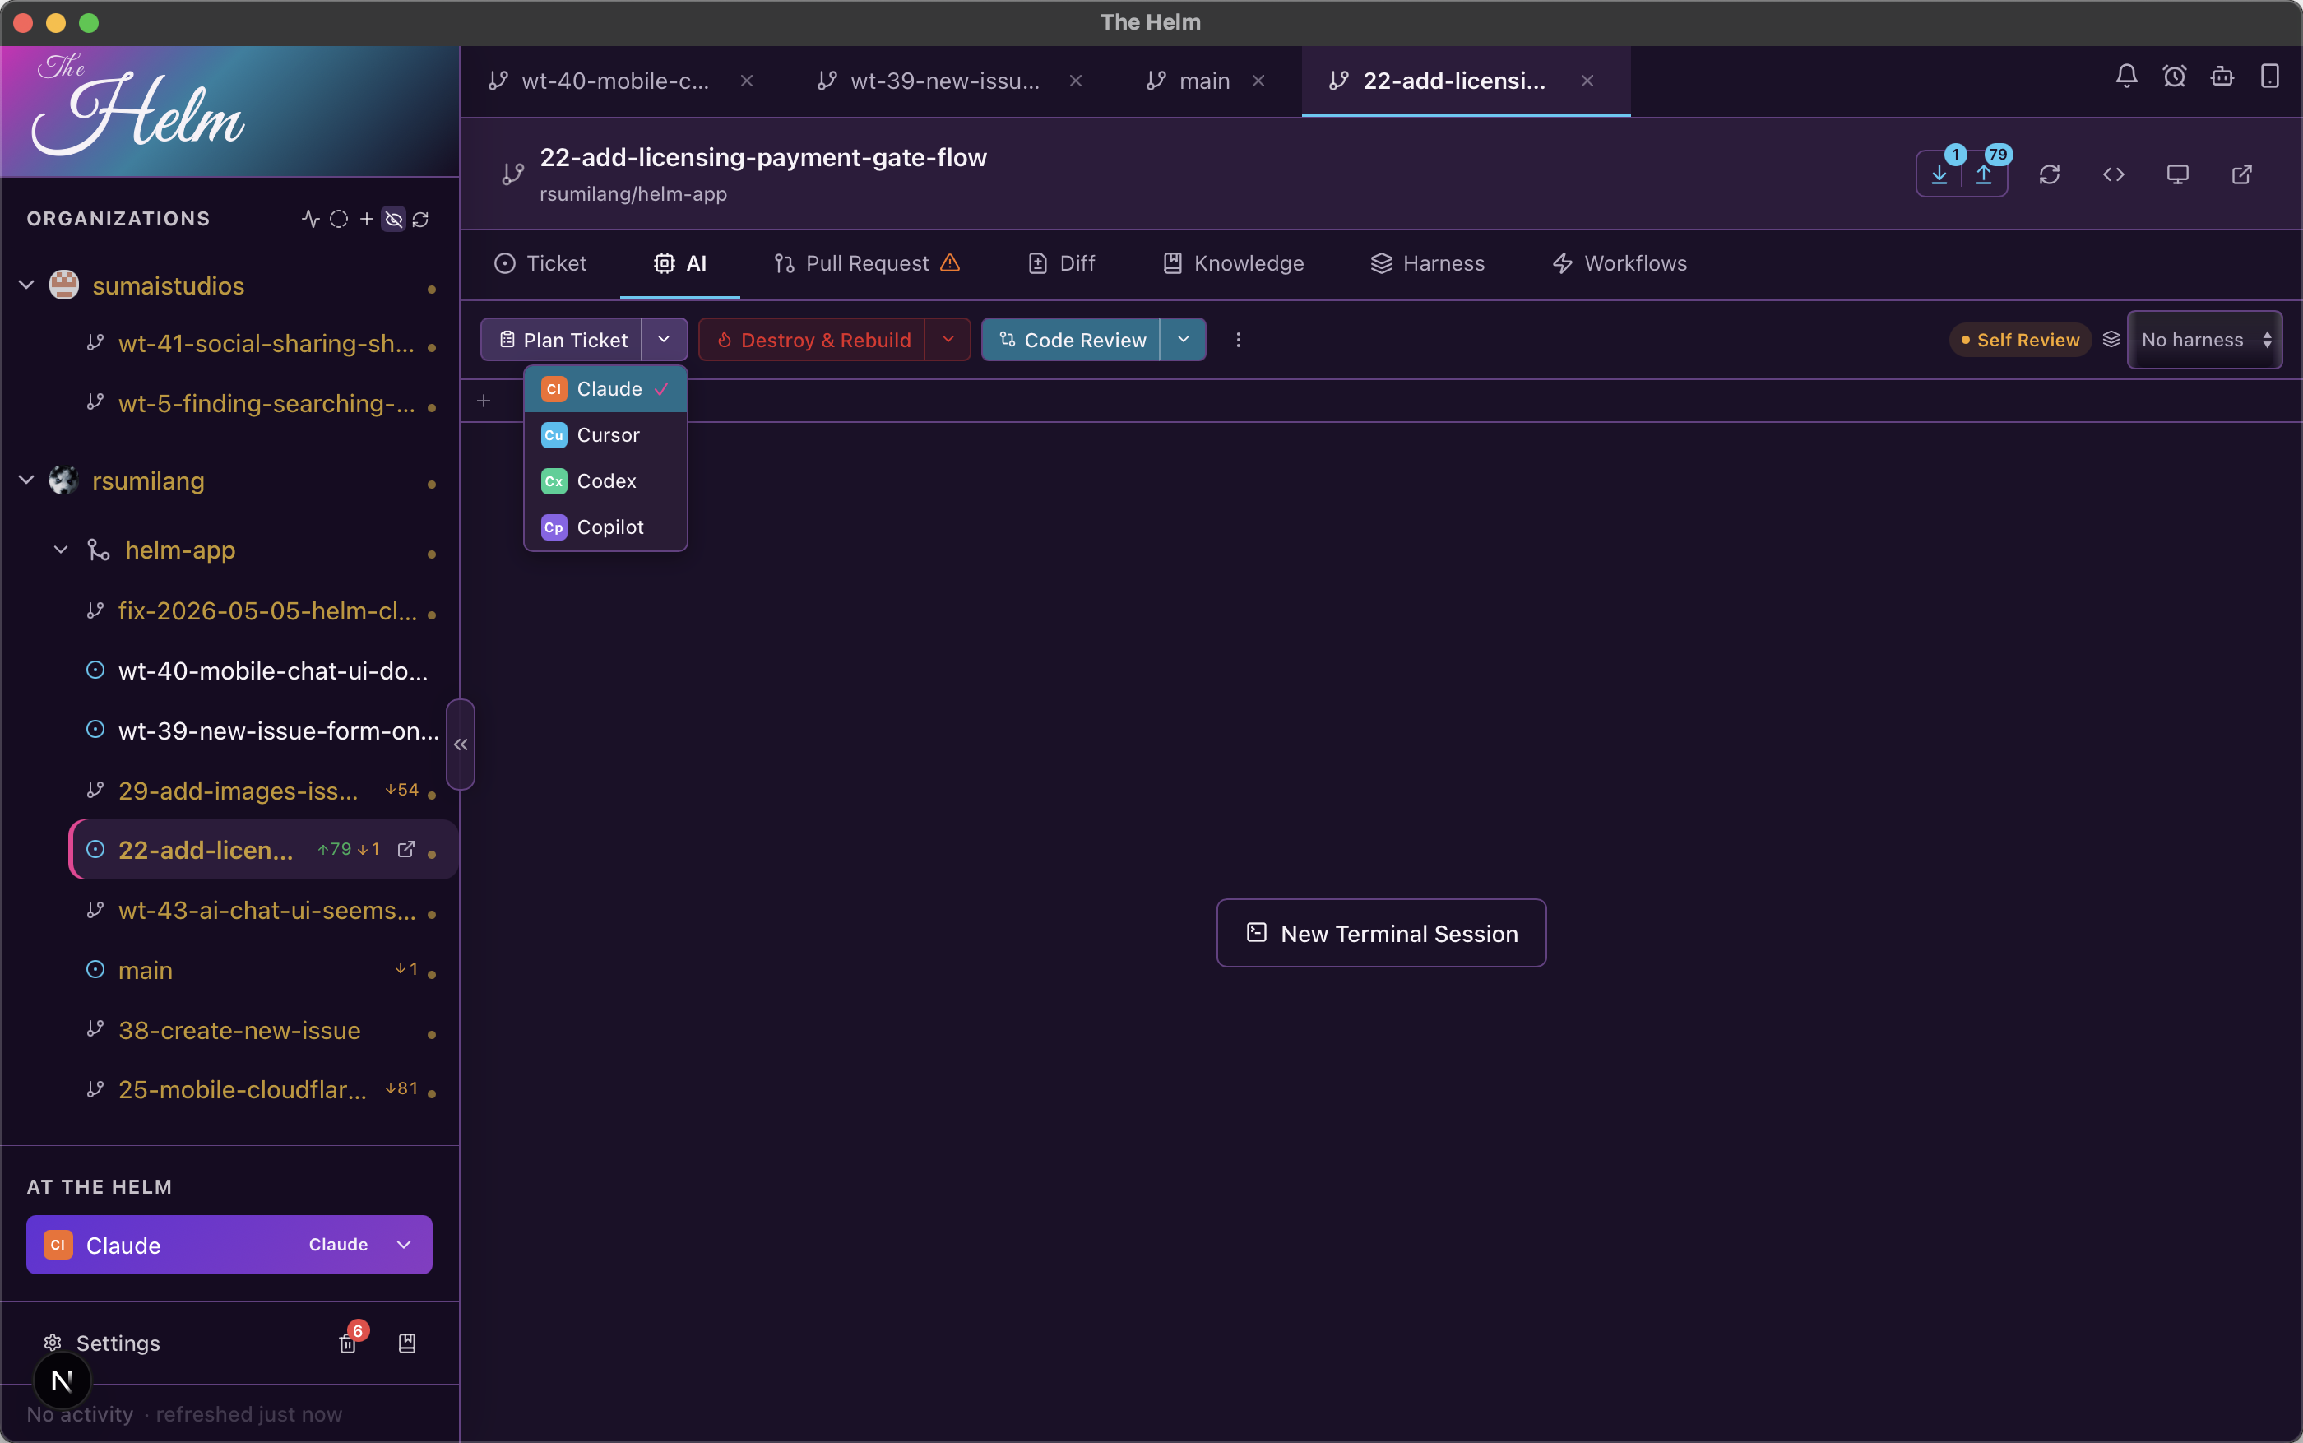2303x1443 pixels.
Task: Open the book icon beside trash
Action: tap(407, 1343)
